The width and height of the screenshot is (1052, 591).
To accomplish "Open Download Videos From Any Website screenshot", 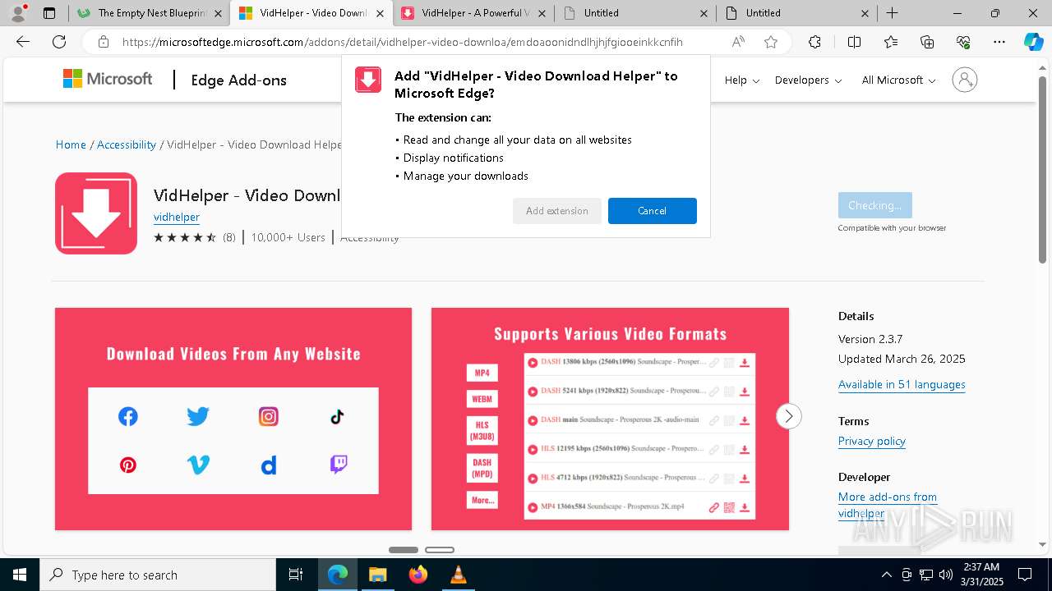I will (x=233, y=419).
